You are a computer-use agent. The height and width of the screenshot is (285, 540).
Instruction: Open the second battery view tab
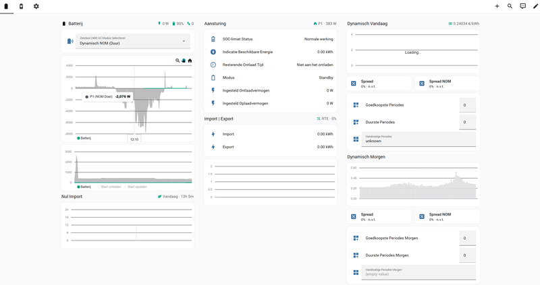tap(21, 6)
